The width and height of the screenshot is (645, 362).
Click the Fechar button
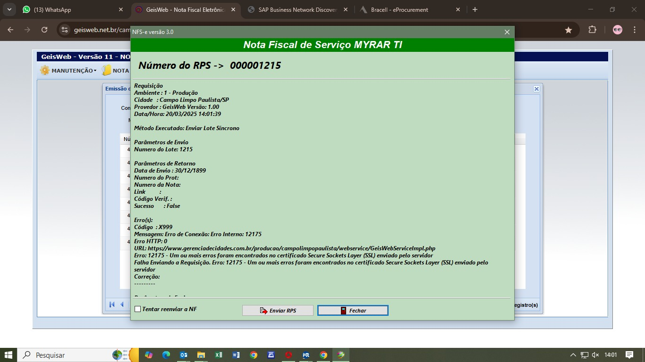click(x=353, y=311)
